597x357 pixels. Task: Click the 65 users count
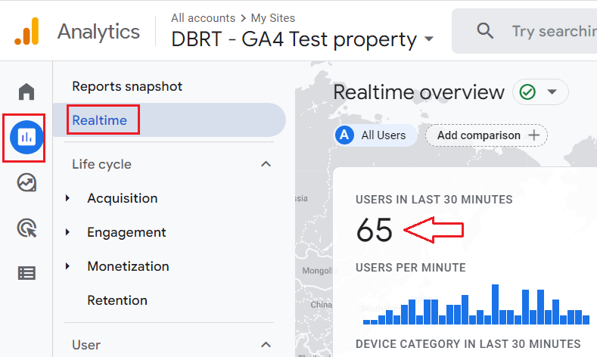tap(375, 230)
